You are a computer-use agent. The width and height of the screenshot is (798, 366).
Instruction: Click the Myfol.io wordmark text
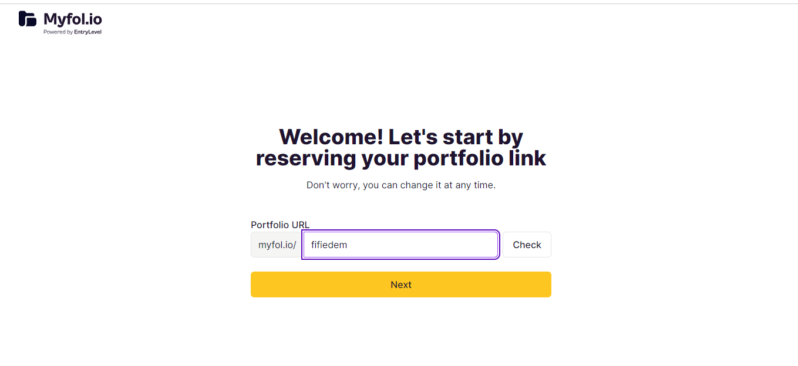pos(72,19)
